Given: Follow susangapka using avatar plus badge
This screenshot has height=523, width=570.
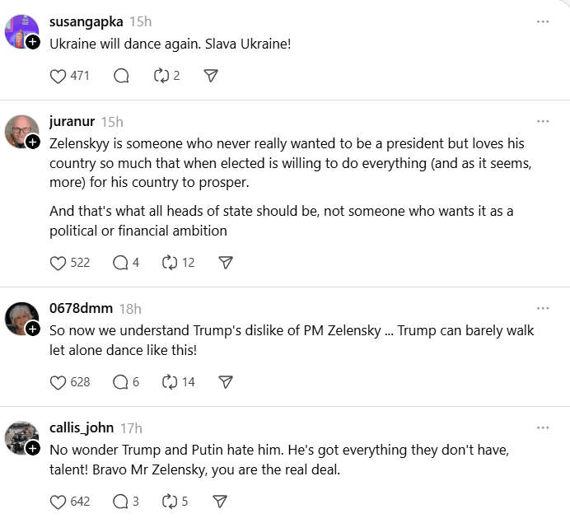Looking at the screenshot, I should tap(33, 42).
